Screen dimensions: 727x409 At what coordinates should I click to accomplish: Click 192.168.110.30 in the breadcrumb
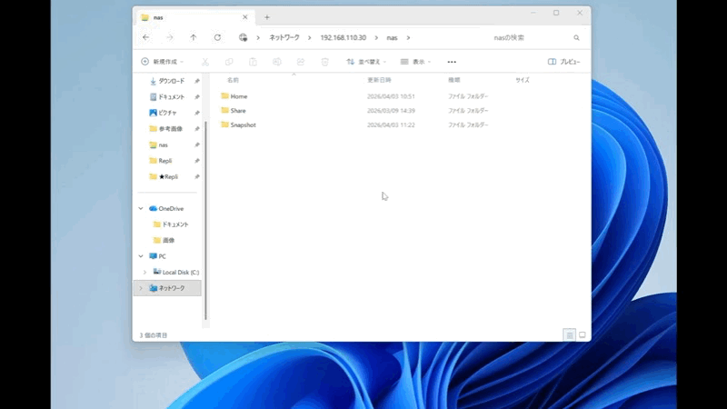point(344,37)
